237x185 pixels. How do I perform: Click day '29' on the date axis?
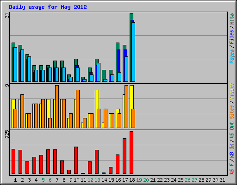(208, 180)
